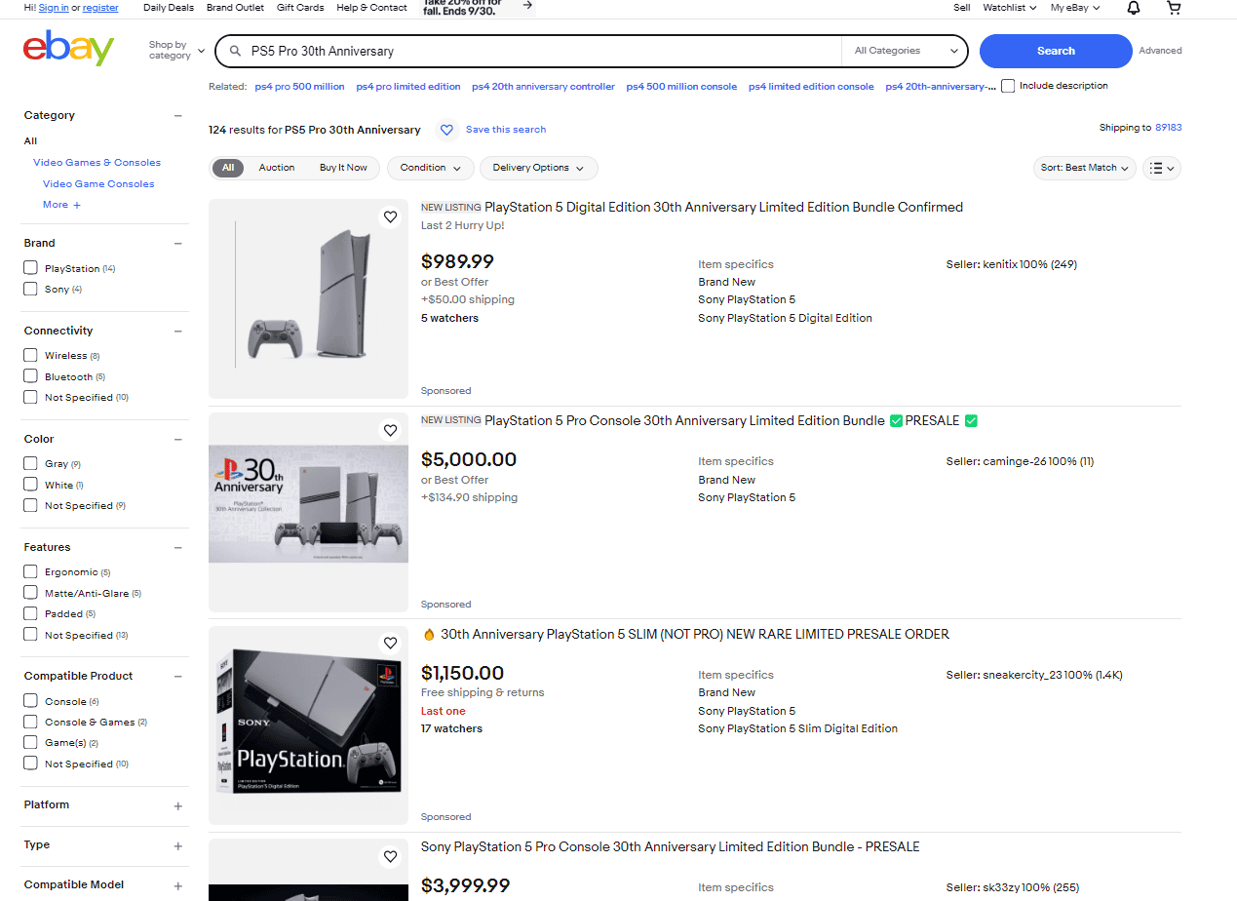Open the Video Game Consoles subcategory
Viewport: 1237px width, 901px height.
pos(98,184)
